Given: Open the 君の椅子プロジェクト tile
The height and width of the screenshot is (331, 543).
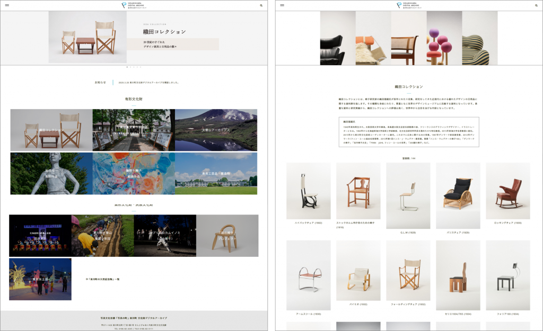Looking at the screenshot, I should (227, 236).
